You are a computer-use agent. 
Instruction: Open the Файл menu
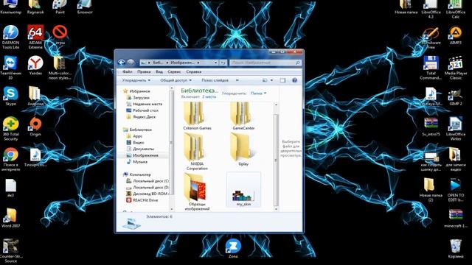[x=128, y=72]
